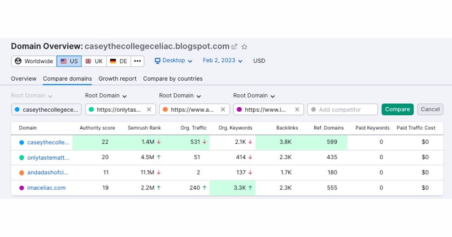The image size is (452, 237).
Task: Click the Paid Keywords column header
Action: point(372,128)
